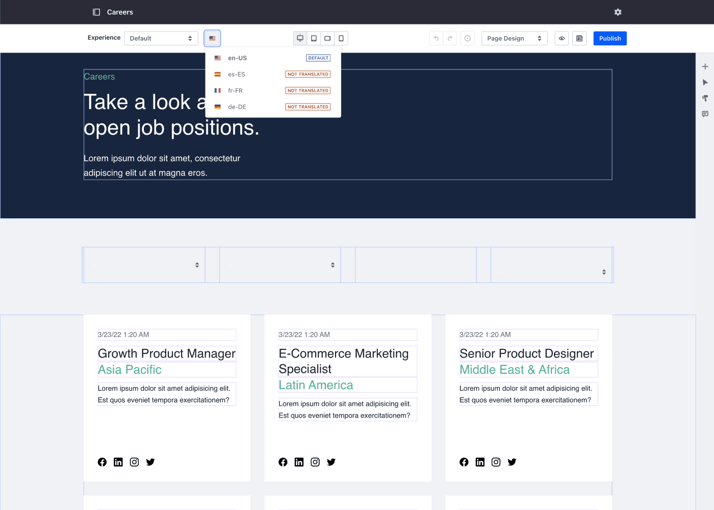Click the LinkedIn icon under Growth Product Manager
The image size is (714, 510).
click(x=118, y=462)
